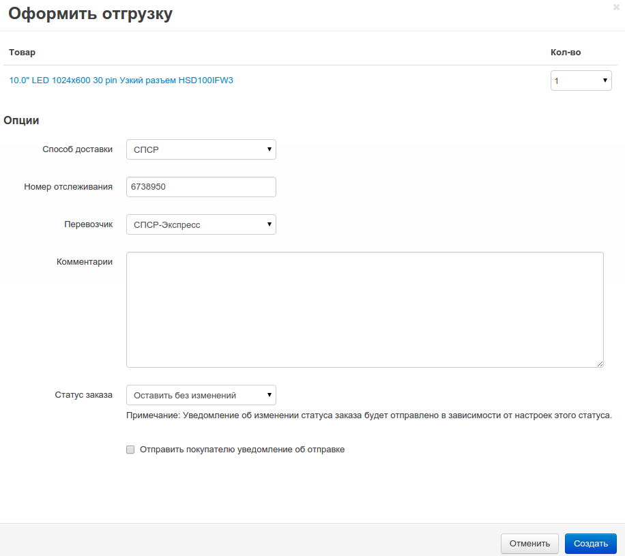Click the 'Оформить отгрузку' dialog title
625x556 pixels.
(x=90, y=14)
